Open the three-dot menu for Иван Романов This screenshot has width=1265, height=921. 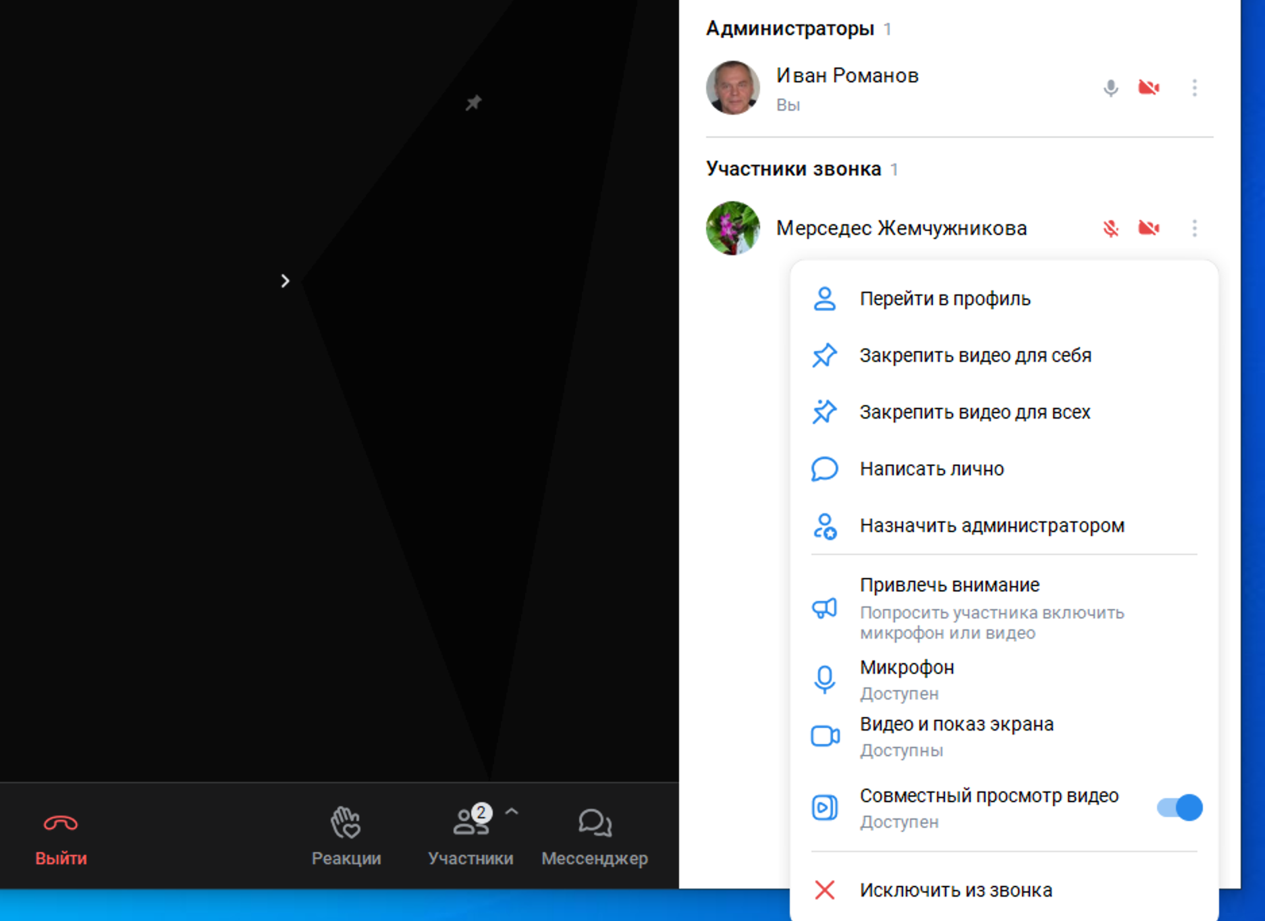click(1194, 88)
